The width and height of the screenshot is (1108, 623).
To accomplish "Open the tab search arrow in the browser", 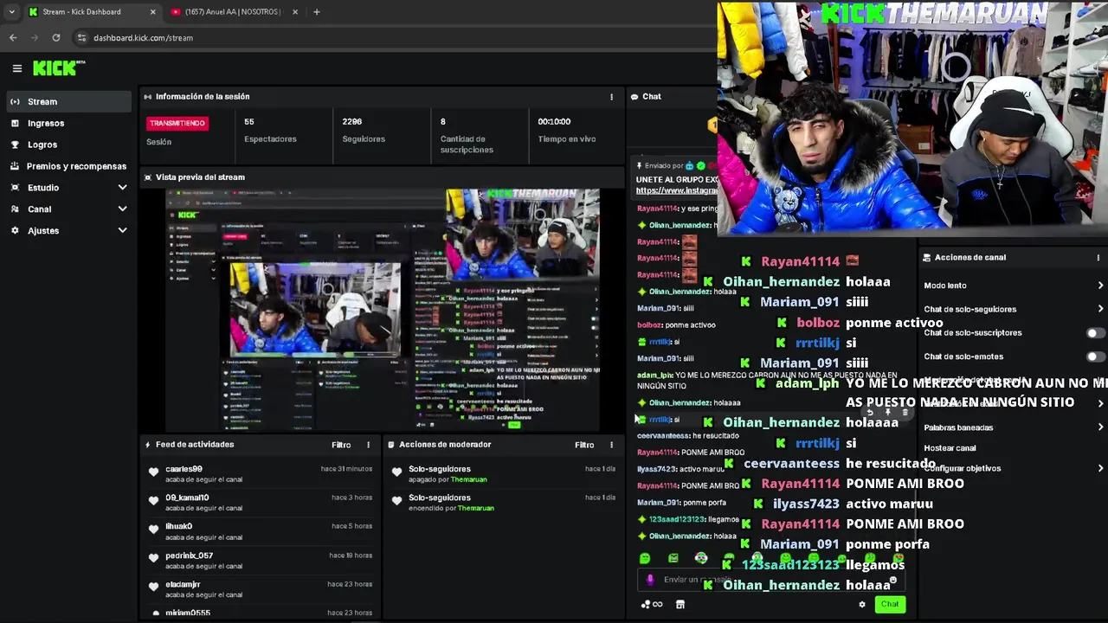I will click(11, 12).
